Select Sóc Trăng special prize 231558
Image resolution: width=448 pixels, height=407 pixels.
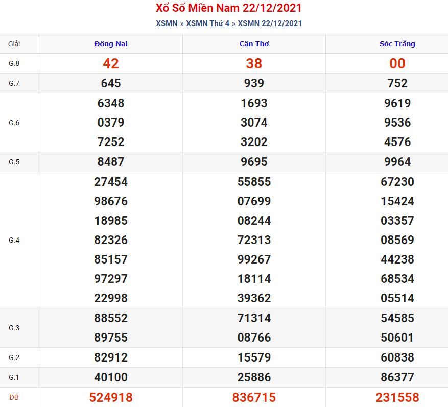[397, 397]
